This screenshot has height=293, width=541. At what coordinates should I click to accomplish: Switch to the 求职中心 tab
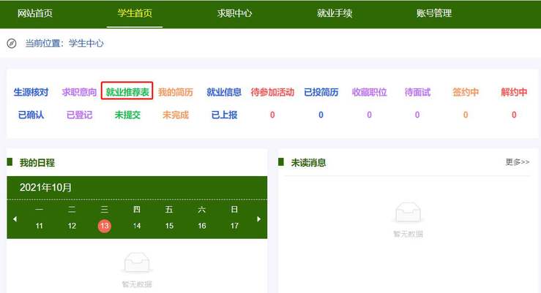(x=235, y=13)
